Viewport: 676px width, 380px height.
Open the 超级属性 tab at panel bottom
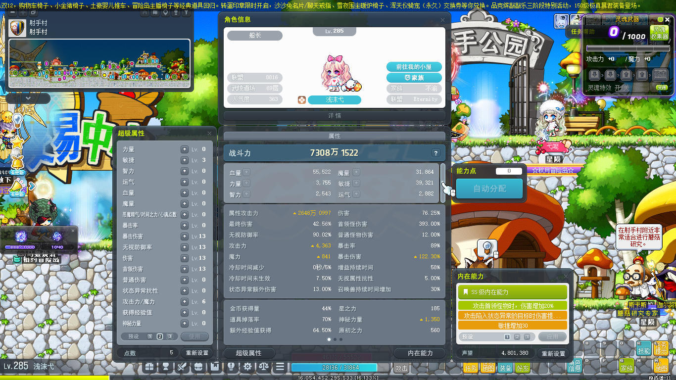[248, 353]
